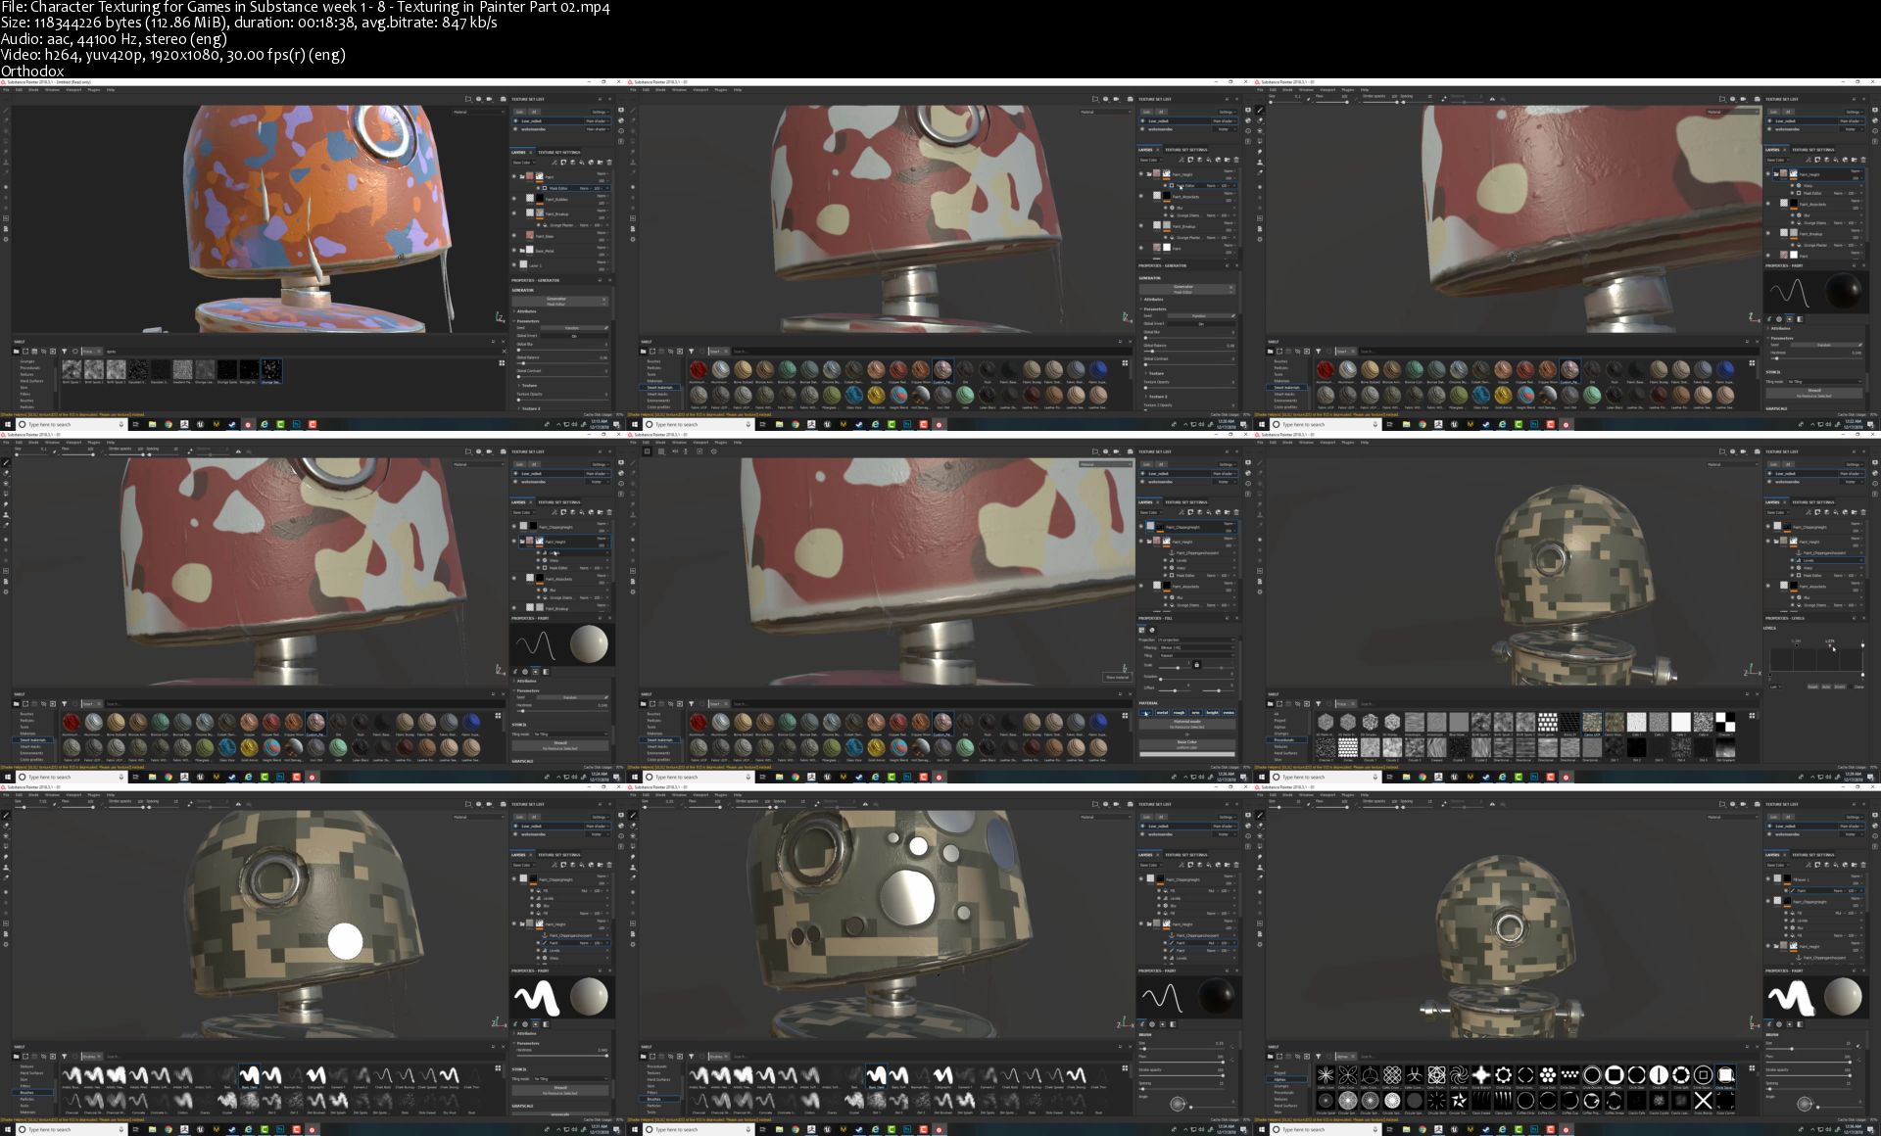Fill properties frame: open the Viewport menu

tap(700, 443)
